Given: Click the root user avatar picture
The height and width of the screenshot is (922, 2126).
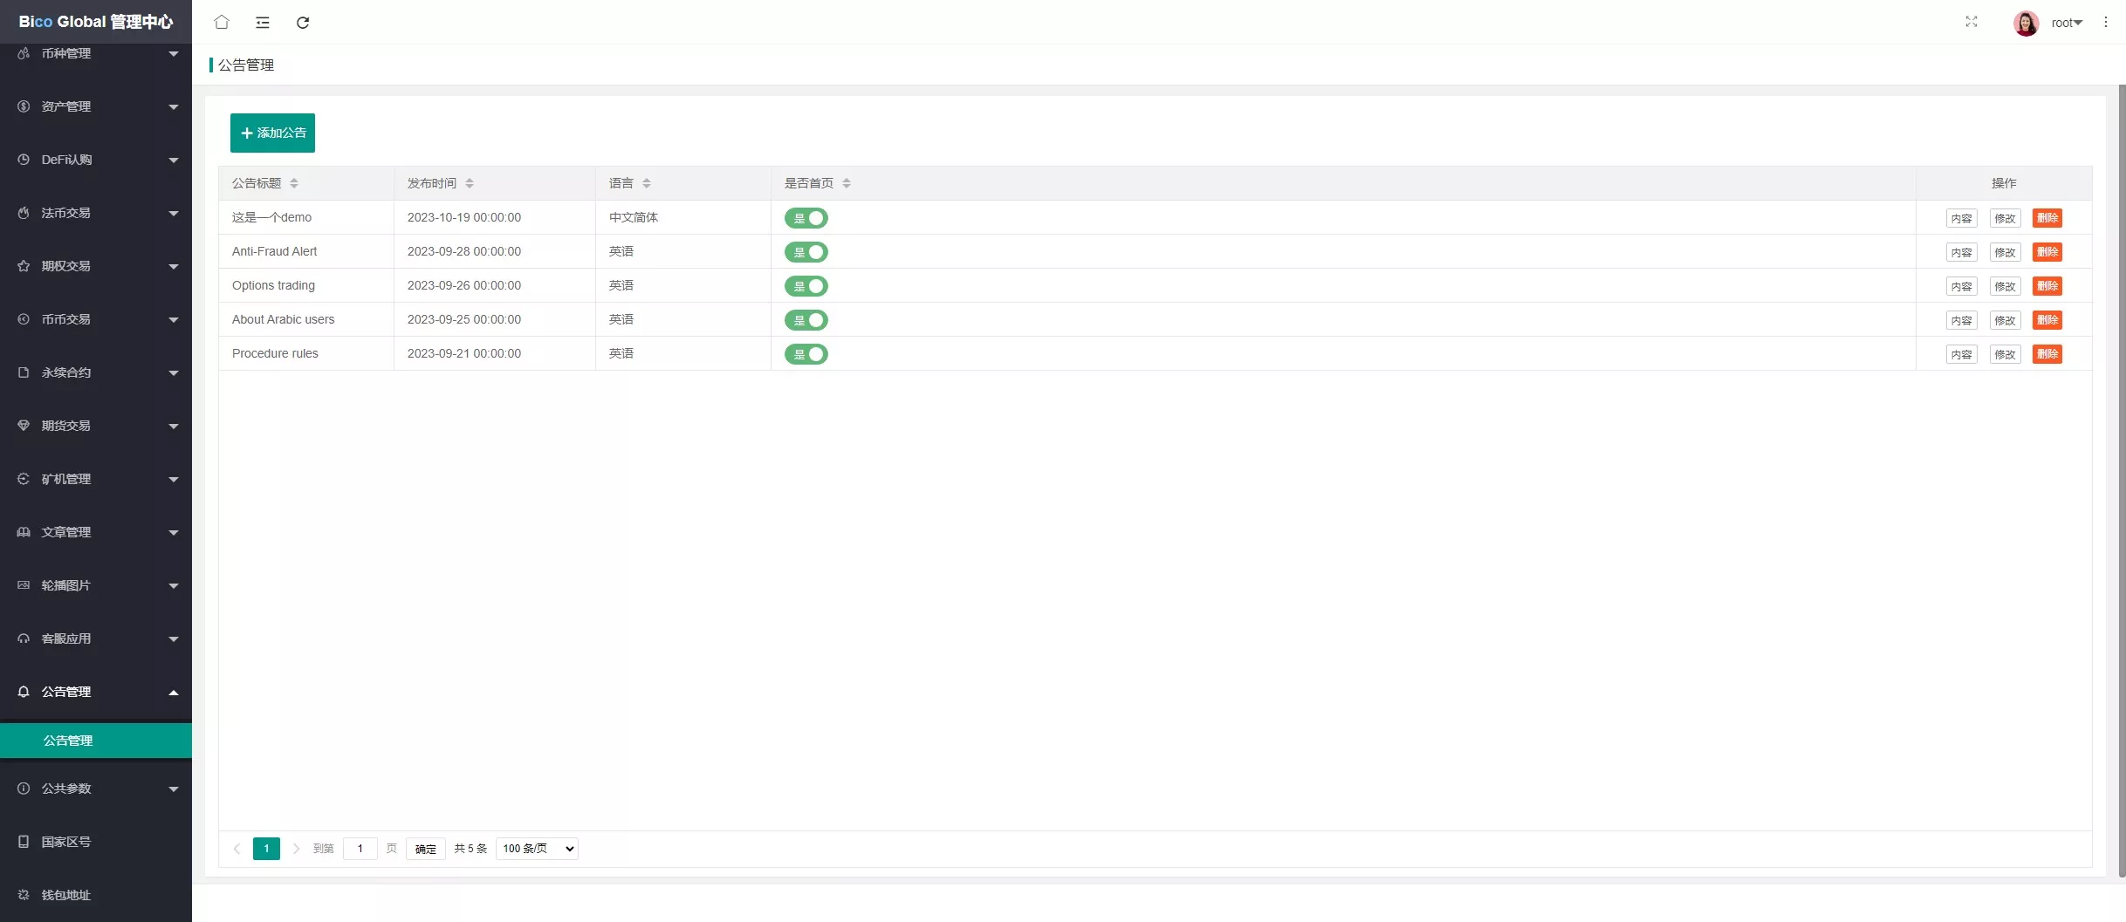Looking at the screenshot, I should 2026,23.
